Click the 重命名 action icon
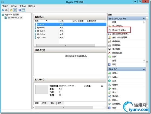 (x=110, y=96)
